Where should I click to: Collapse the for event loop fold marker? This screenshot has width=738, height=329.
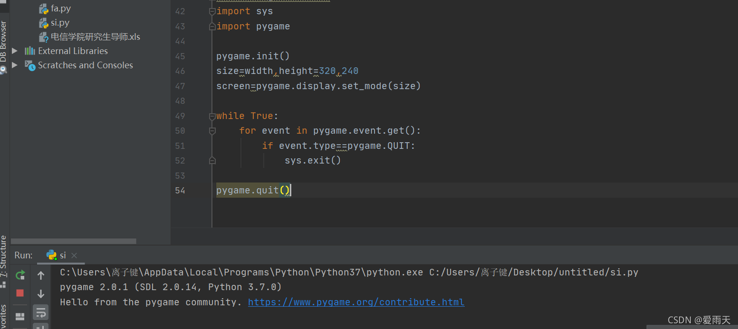212,131
